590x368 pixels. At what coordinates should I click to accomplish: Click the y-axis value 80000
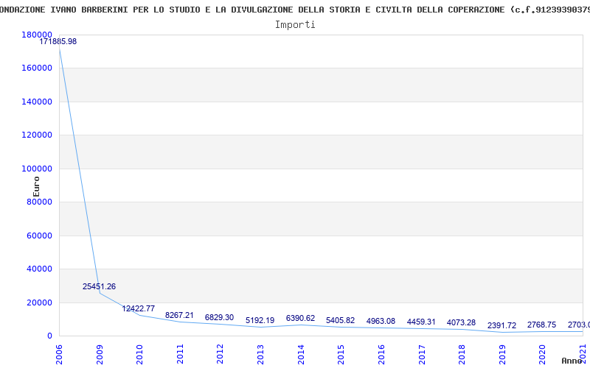coord(39,202)
